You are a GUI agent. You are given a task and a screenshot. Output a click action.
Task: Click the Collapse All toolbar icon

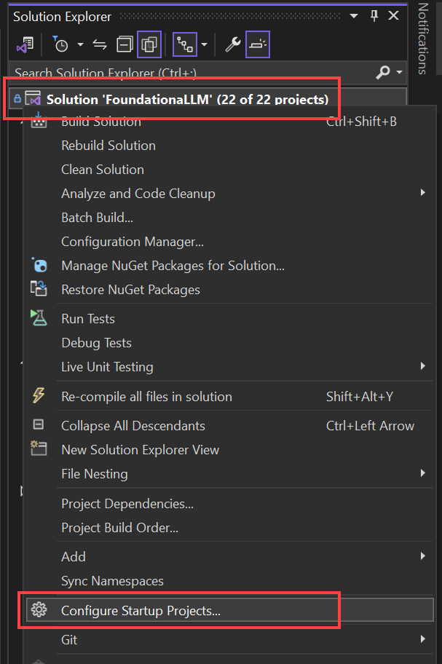point(125,44)
